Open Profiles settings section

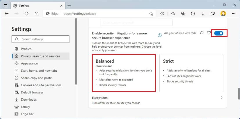click(40, 49)
